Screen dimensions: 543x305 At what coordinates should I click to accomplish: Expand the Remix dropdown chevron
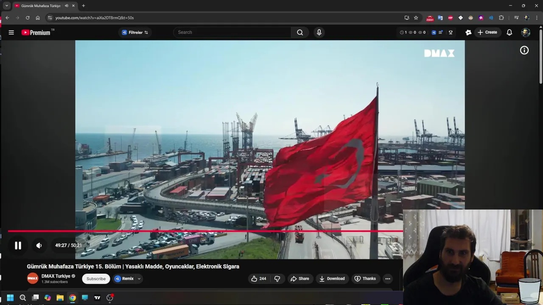tap(139, 279)
